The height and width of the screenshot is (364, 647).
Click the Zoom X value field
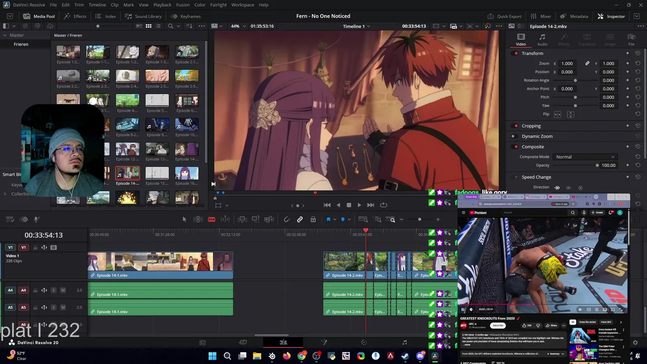pos(567,64)
